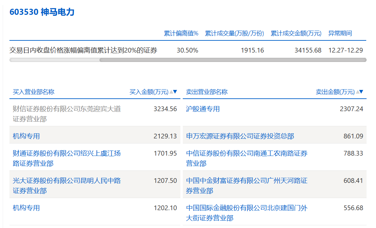The width and height of the screenshot is (376, 228).
Task: Open 财通证券绍兴上虞江扬路证券营业部 link
Action: click(67, 158)
